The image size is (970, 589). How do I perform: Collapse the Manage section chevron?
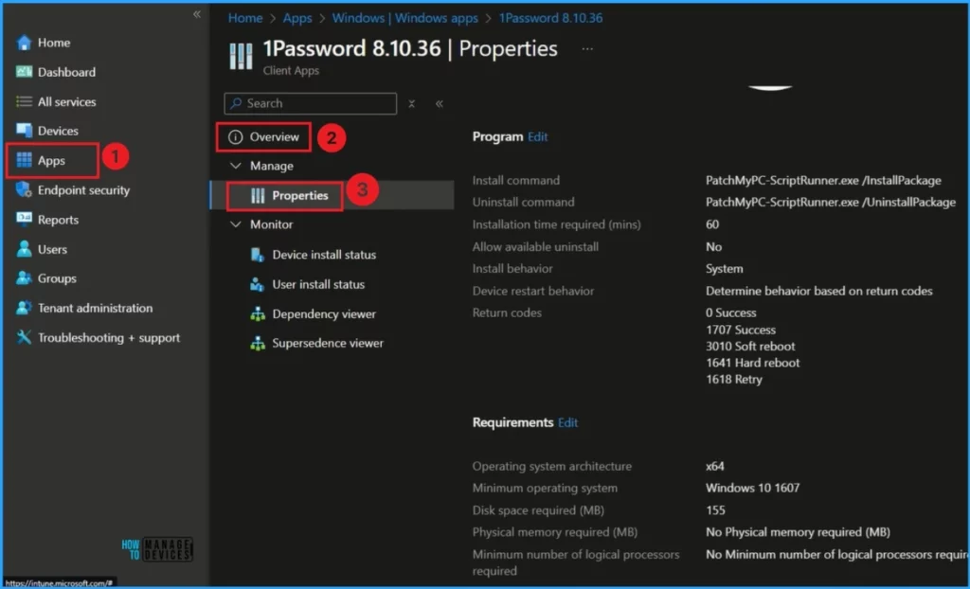click(x=235, y=166)
